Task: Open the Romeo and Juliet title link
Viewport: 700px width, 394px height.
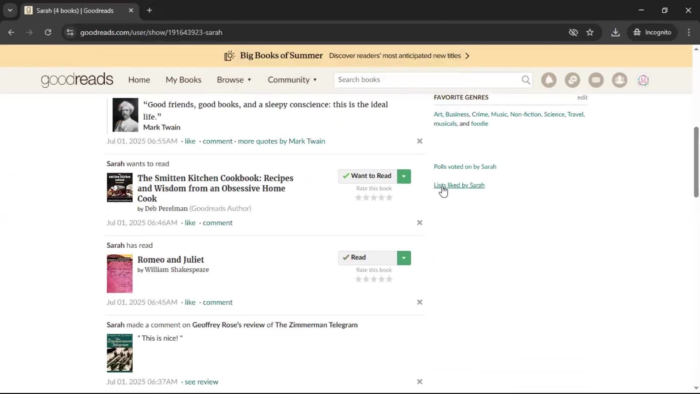Action: (171, 260)
